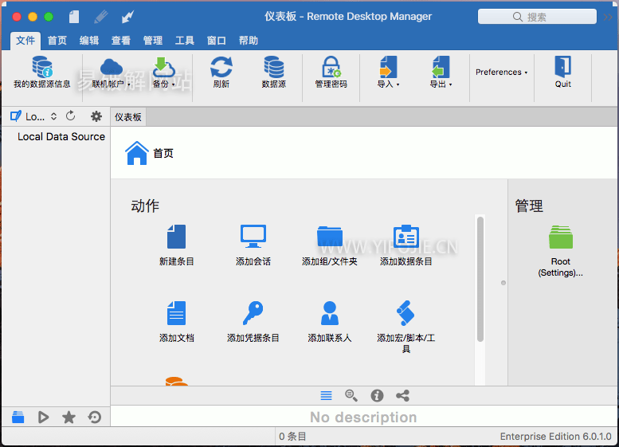Image resolution: width=619 pixels, height=447 pixels.
Task: Show opened sessions play icon
Action: pos(44,417)
